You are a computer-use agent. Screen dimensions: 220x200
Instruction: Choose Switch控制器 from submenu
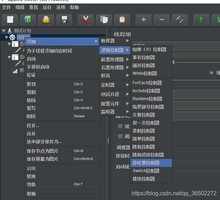pos(151,171)
